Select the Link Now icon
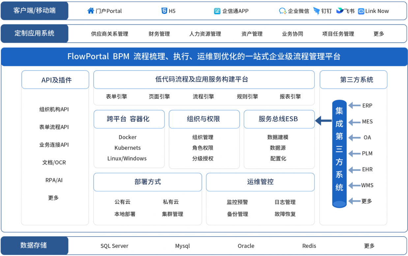The image size is (408, 256). pos(361,11)
